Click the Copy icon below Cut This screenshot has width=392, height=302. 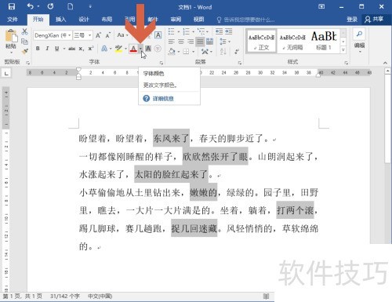coord(24,42)
